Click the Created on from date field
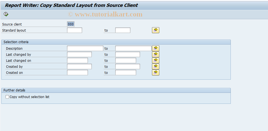This screenshot has width=268, height=131. (77, 73)
